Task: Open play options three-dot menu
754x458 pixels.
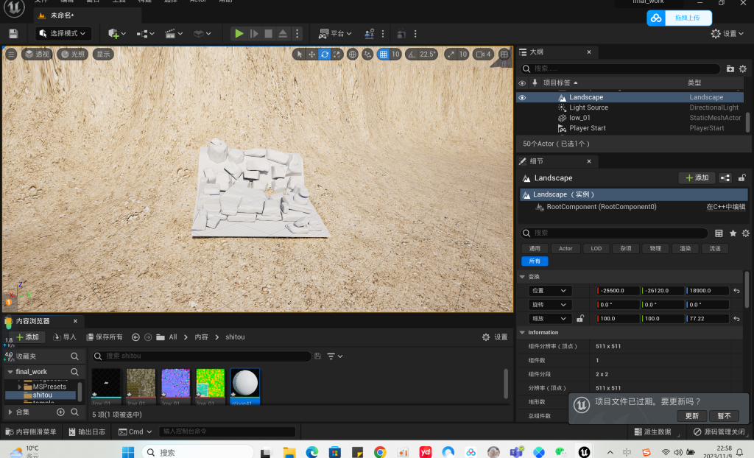Action: 297,34
